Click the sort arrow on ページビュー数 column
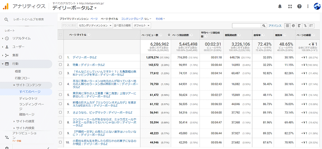The image size is (322, 149). [x=169, y=35]
